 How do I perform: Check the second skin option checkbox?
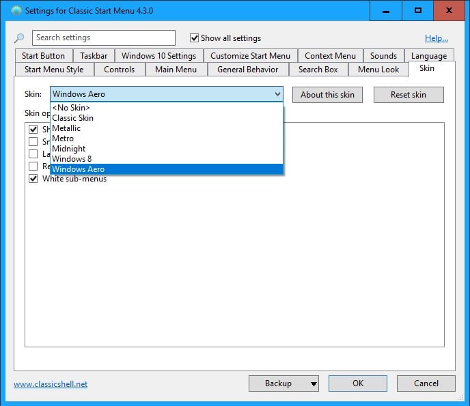(33, 142)
